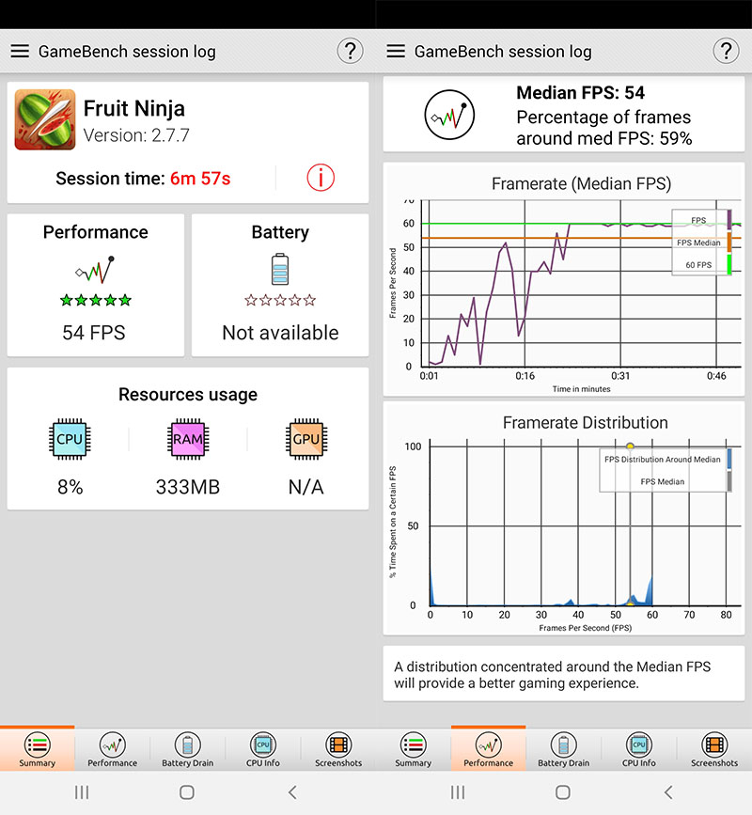Select Screenshots tab on left screen
This screenshot has width=752, height=815.
(338, 748)
